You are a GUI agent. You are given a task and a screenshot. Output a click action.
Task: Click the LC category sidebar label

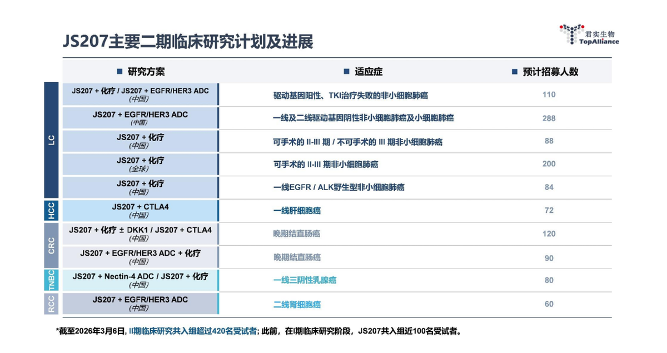pyautogui.click(x=52, y=141)
